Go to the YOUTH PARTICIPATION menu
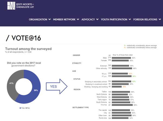The width and height of the screenshot is (163, 121). (x=114, y=20)
